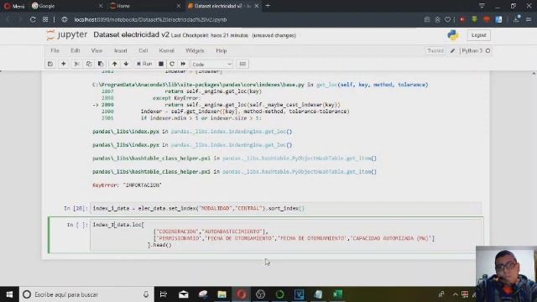Open the View menu
The width and height of the screenshot is (537, 302).
coord(96,50)
